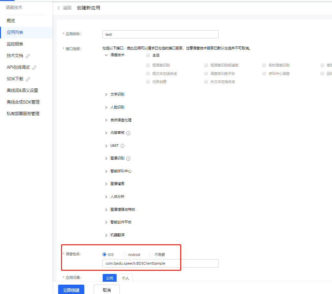Expand the 人体分析 section
Image resolution: width=332 pixels, height=294 pixels.
point(106,197)
